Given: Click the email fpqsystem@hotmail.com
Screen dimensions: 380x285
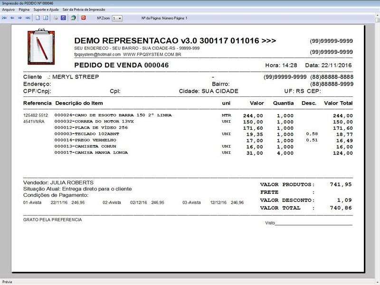Looking at the screenshot, I should [97, 55].
